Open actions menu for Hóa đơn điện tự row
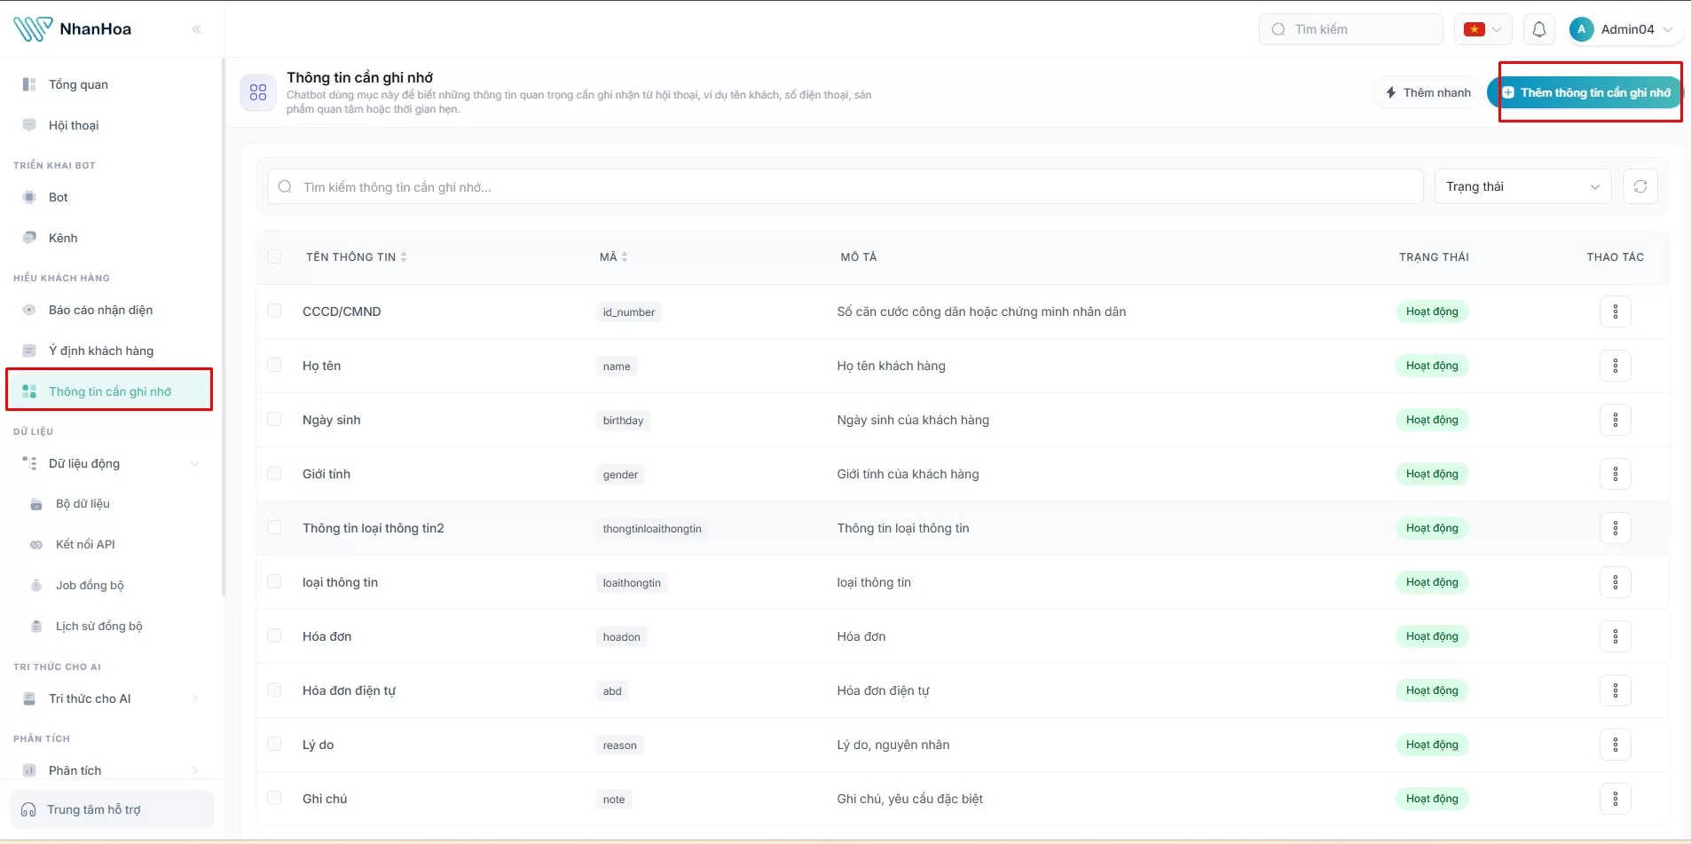The image size is (1691, 844). pos(1616,690)
